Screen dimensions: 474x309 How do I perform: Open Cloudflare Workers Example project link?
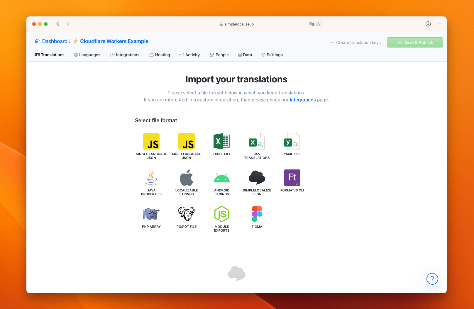[114, 41]
